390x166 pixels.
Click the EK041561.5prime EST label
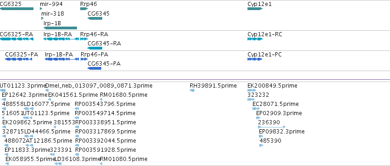73,95
